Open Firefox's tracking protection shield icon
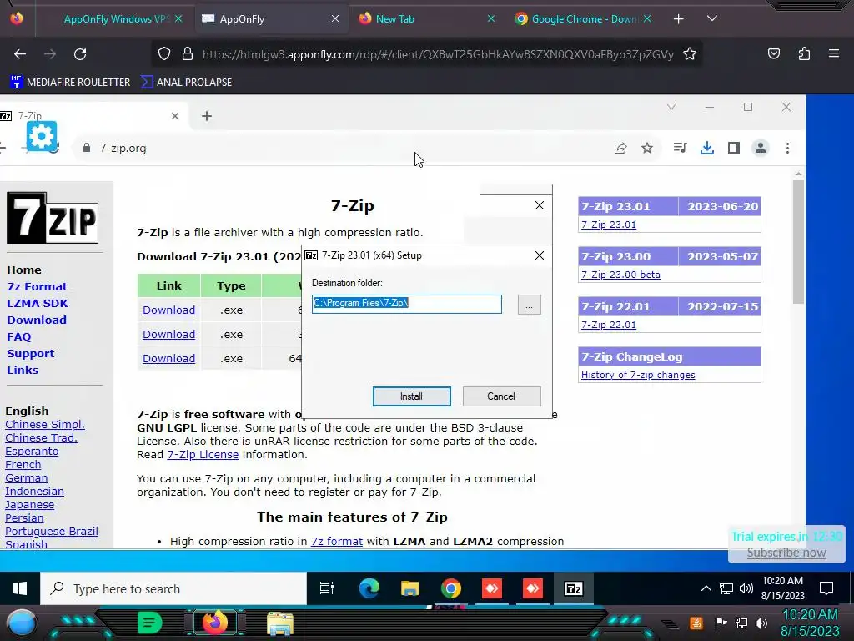The height and width of the screenshot is (641, 854). 164,54
